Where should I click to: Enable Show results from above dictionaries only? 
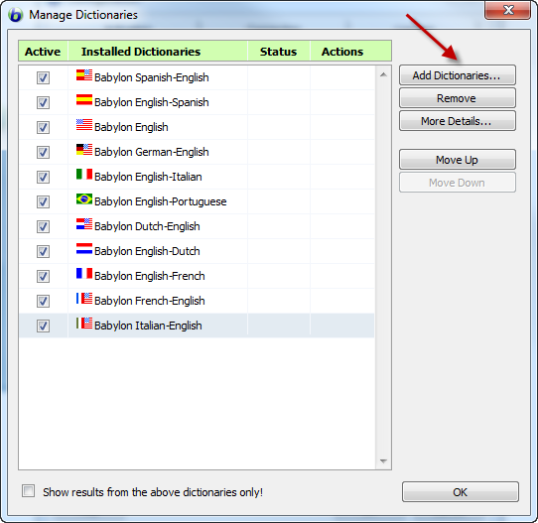pos(29,491)
